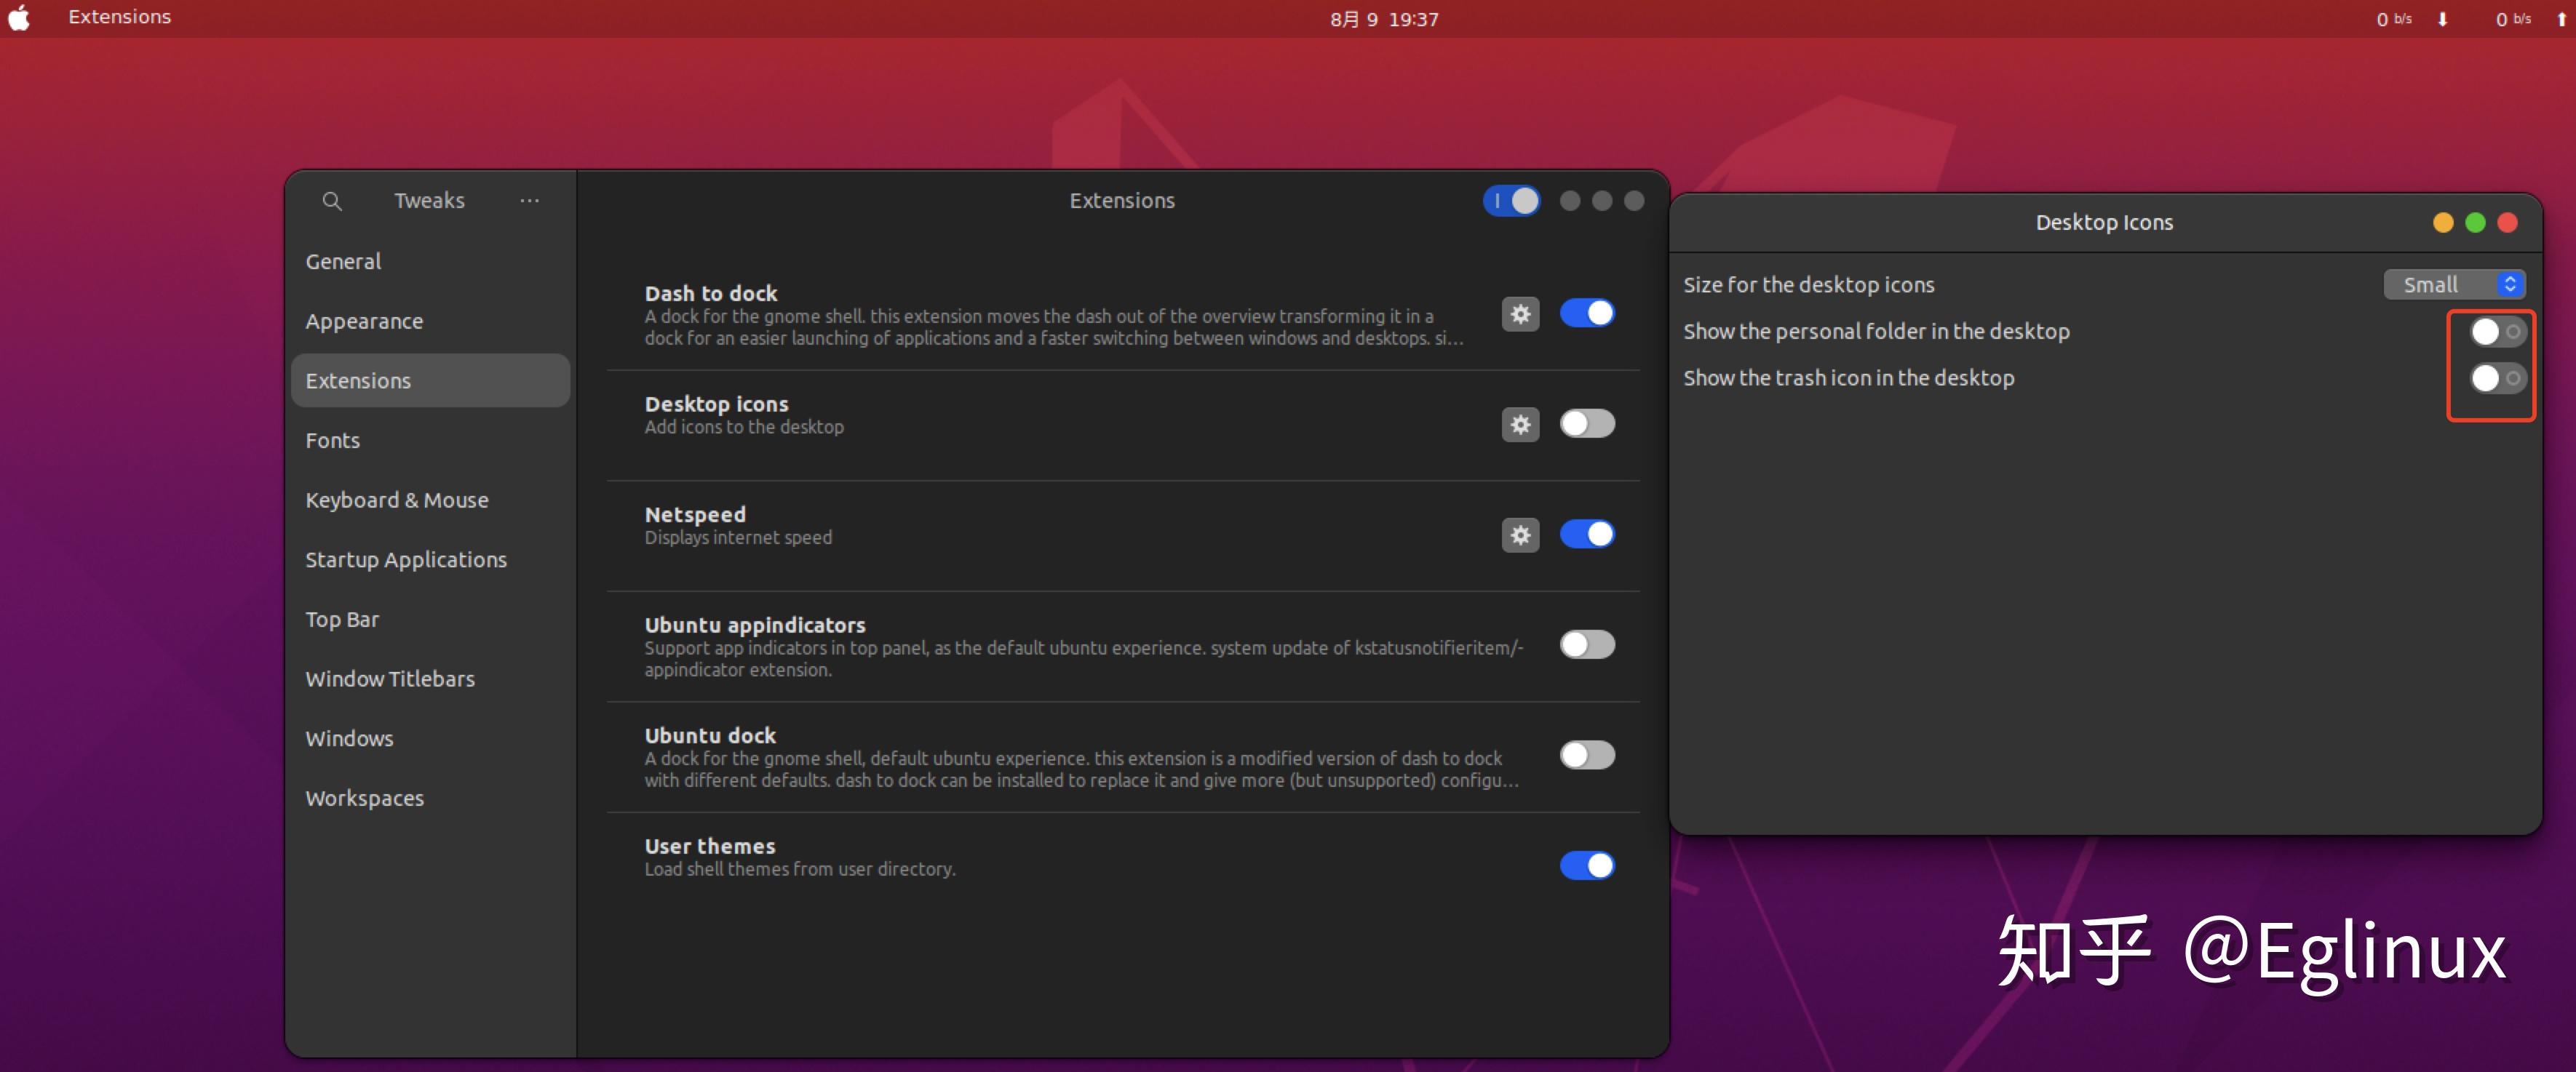The height and width of the screenshot is (1072, 2576).
Task: Click the Dash to dock title
Action: [x=711, y=294]
